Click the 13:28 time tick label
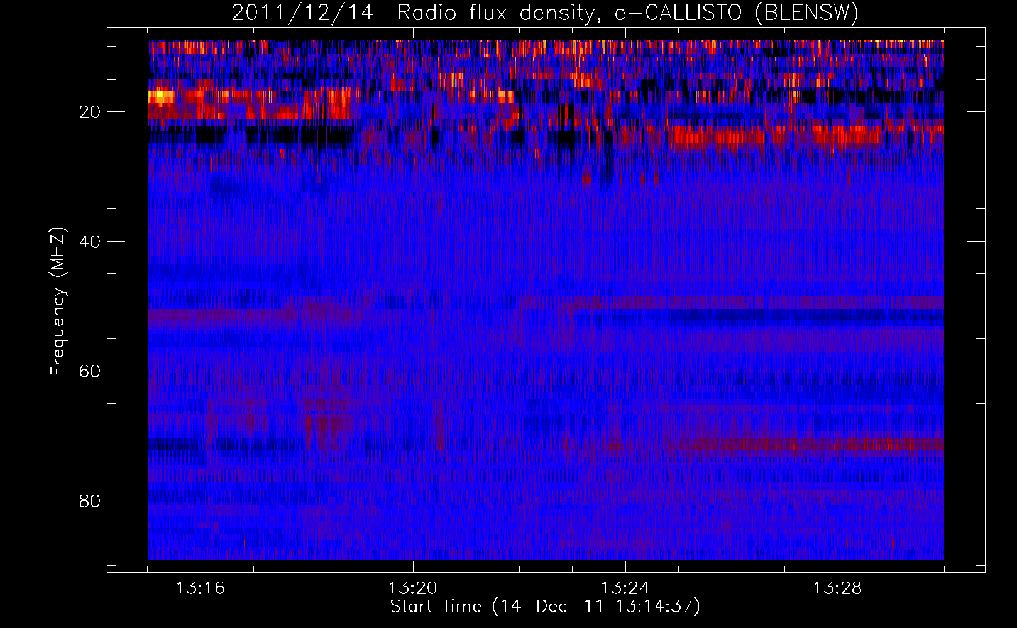 (x=838, y=588)
